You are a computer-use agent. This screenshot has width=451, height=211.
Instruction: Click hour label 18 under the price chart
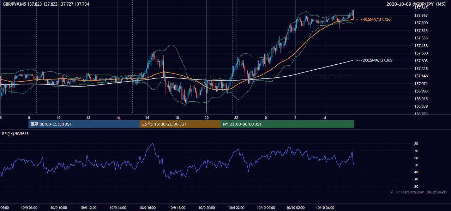coord(177,117)
